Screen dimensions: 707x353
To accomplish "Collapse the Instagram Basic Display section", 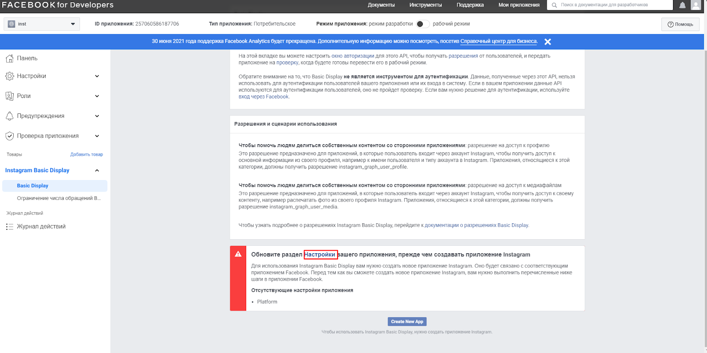I will click(x=97, y=170).
